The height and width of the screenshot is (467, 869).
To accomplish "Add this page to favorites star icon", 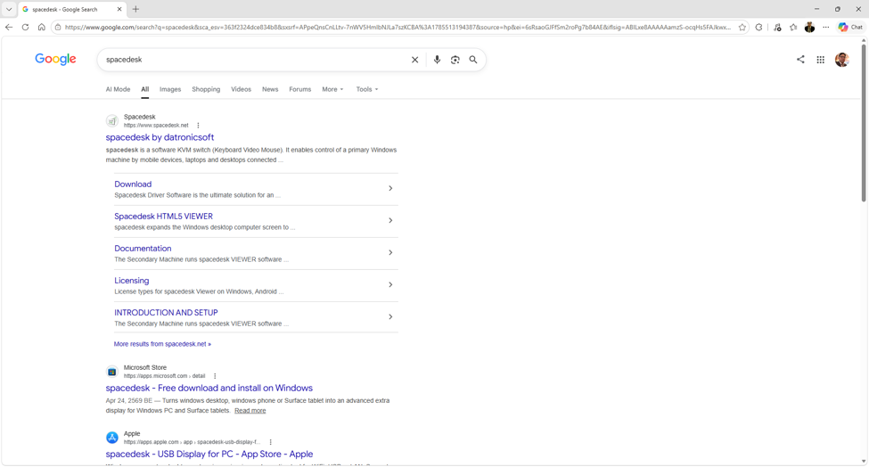I will click(x=742, y=27).
